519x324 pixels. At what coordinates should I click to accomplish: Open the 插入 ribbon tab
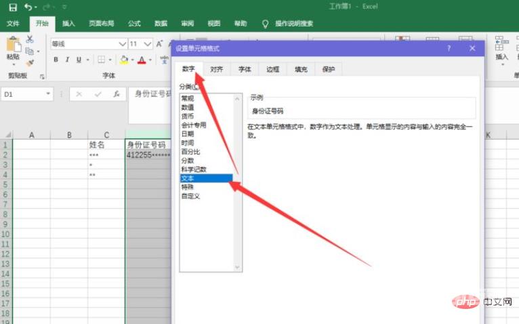coord(68,23)
